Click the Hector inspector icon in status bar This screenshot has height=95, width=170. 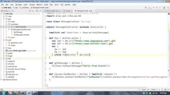coord(162,90)
